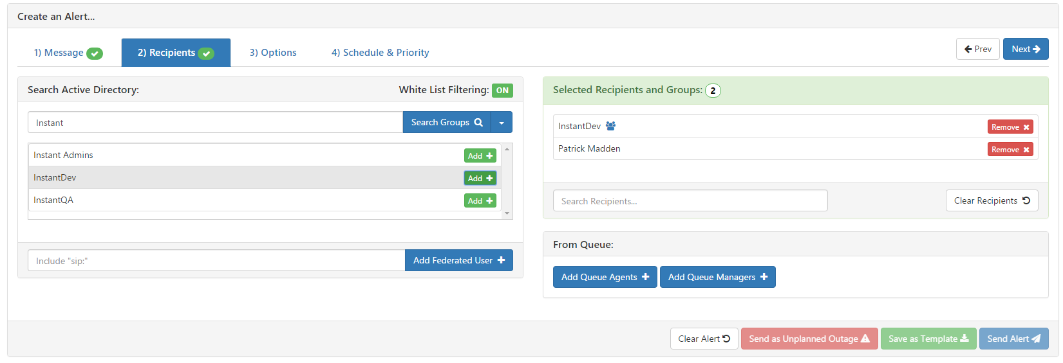
Task: Add the InstantQA group
Action: tap(480, 200)
